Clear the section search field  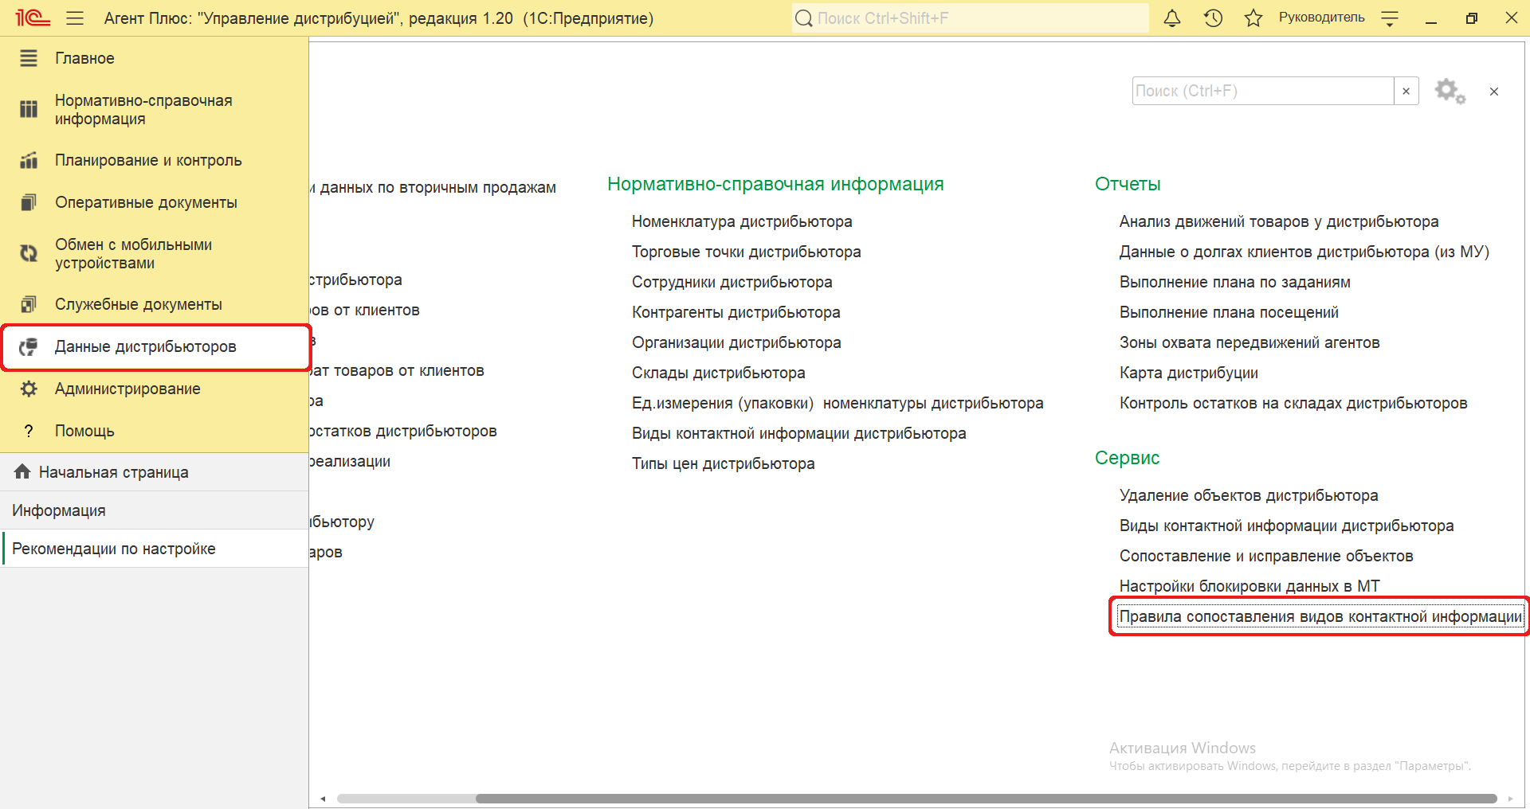coord(1406,91)
